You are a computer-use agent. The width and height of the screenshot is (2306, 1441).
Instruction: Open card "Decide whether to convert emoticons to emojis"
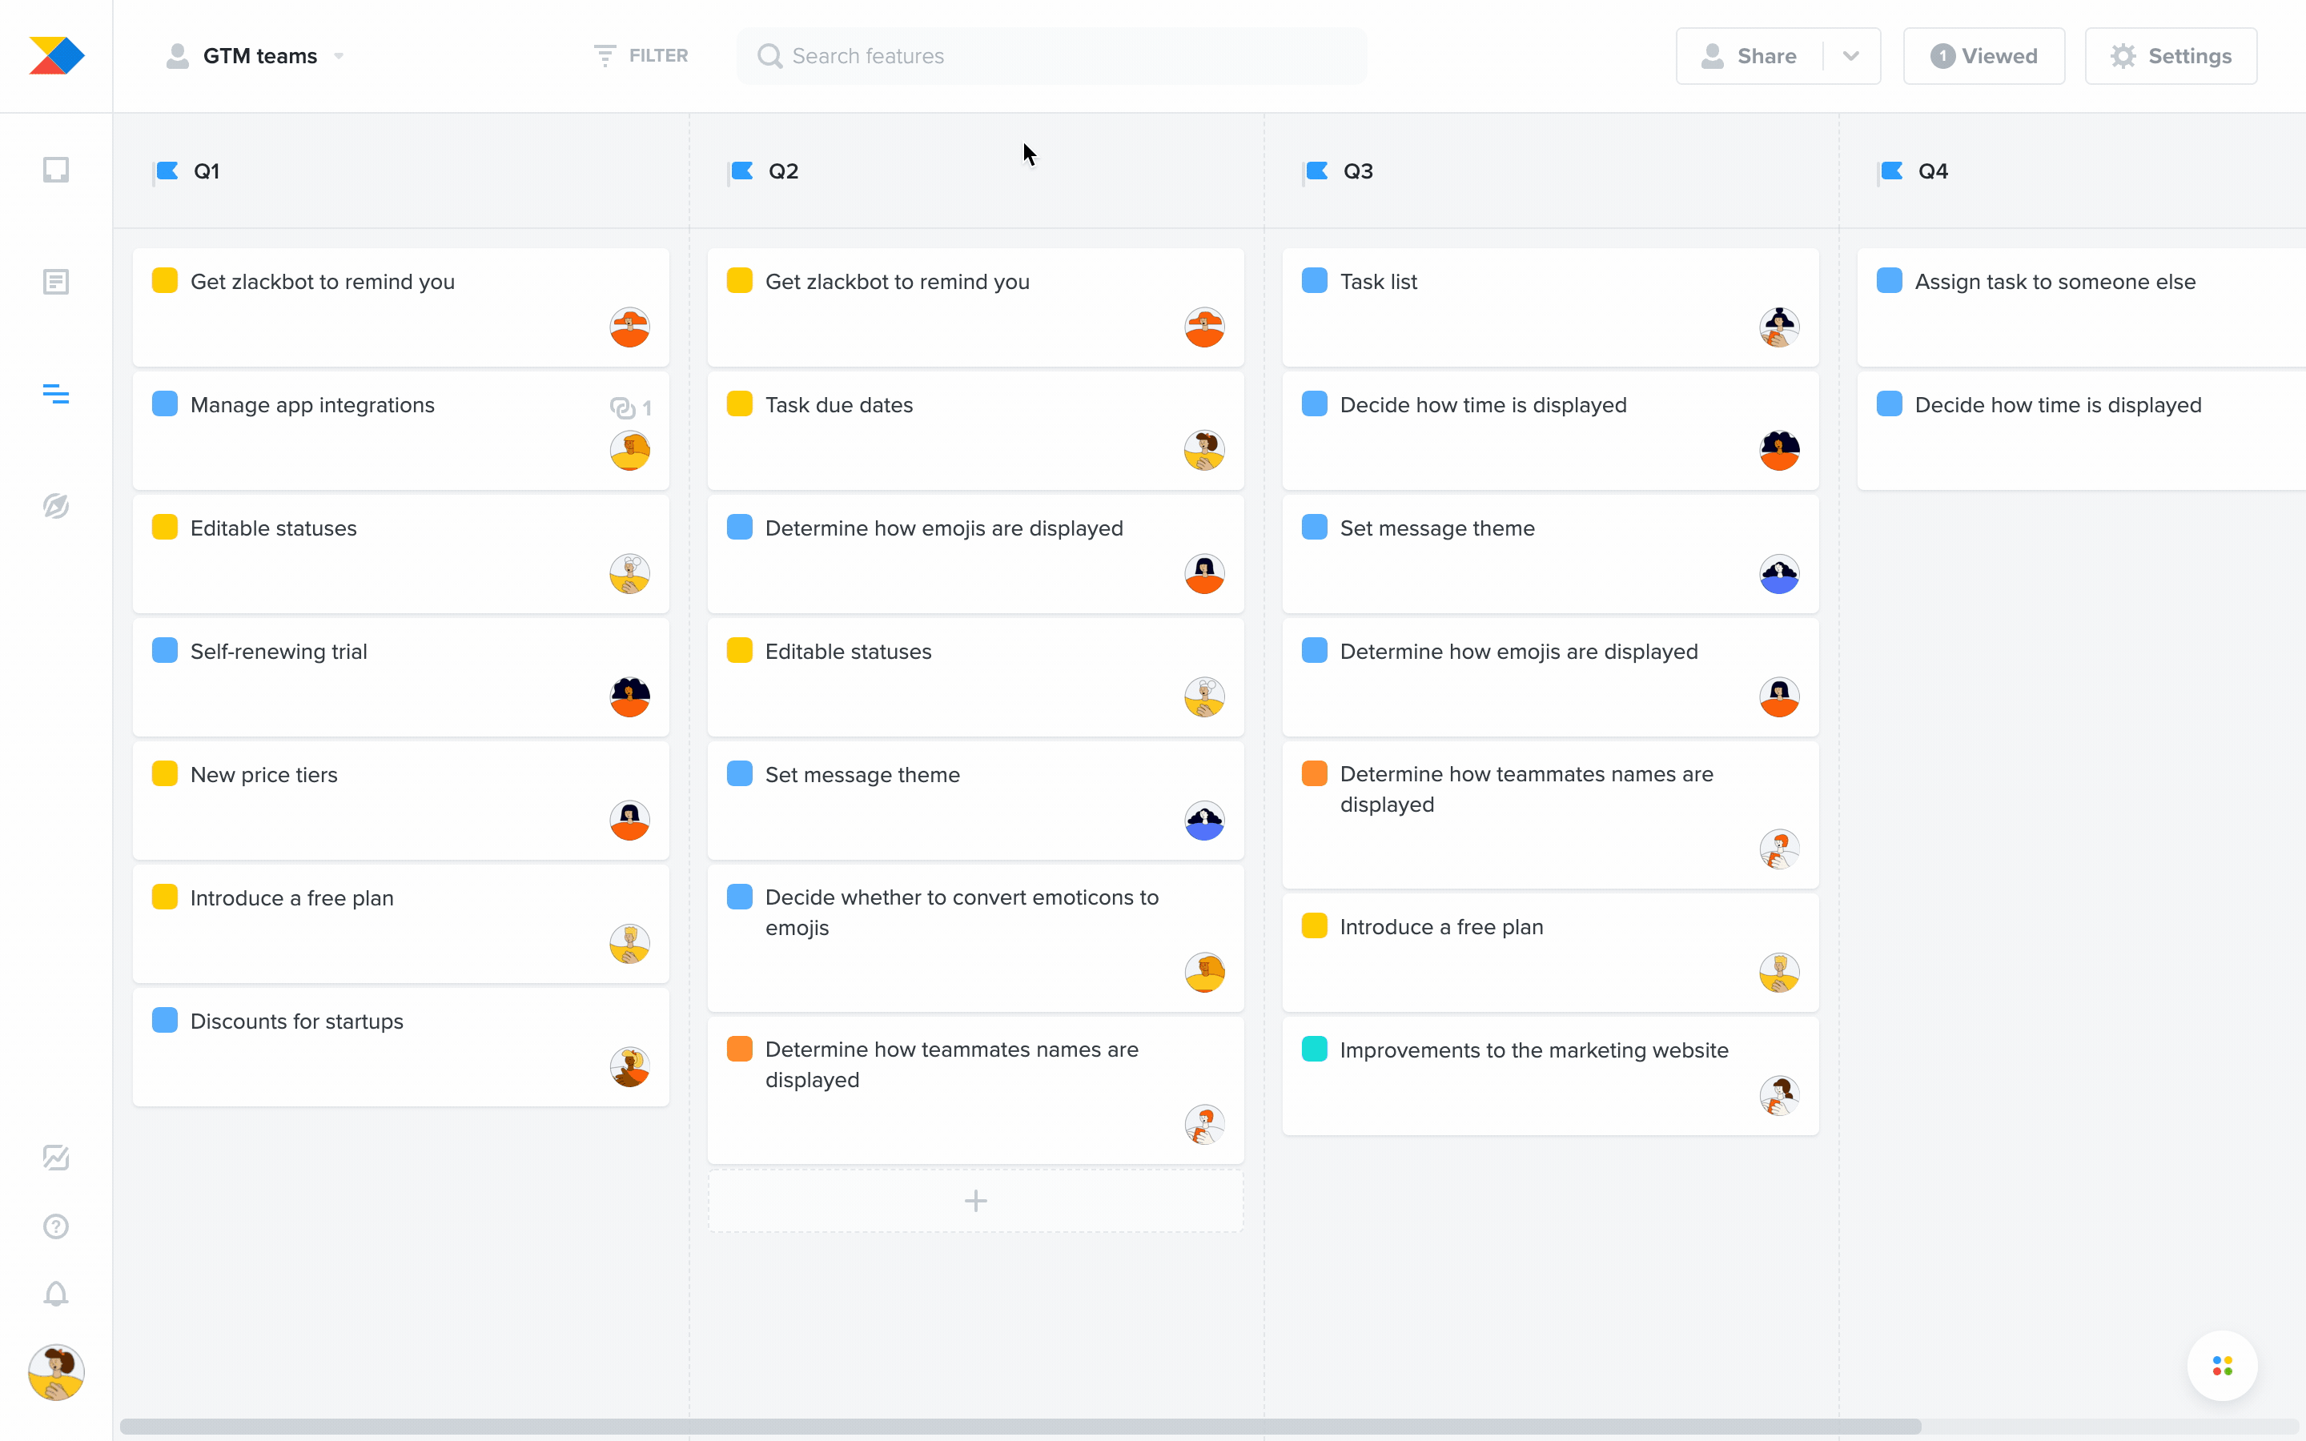(976, 937)
